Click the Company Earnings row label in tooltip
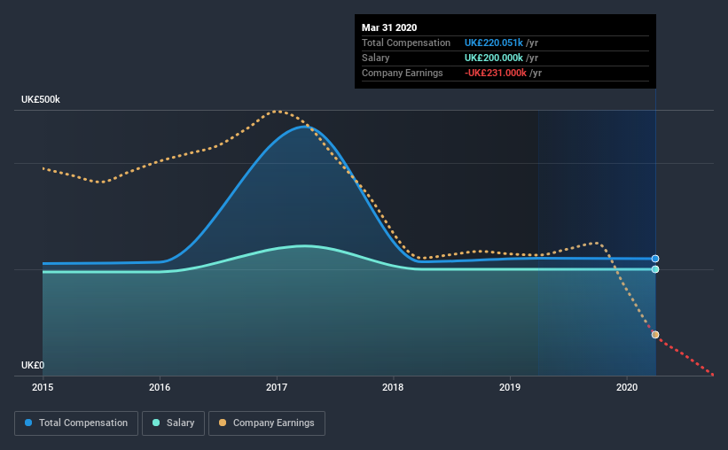 pos(402,73)
